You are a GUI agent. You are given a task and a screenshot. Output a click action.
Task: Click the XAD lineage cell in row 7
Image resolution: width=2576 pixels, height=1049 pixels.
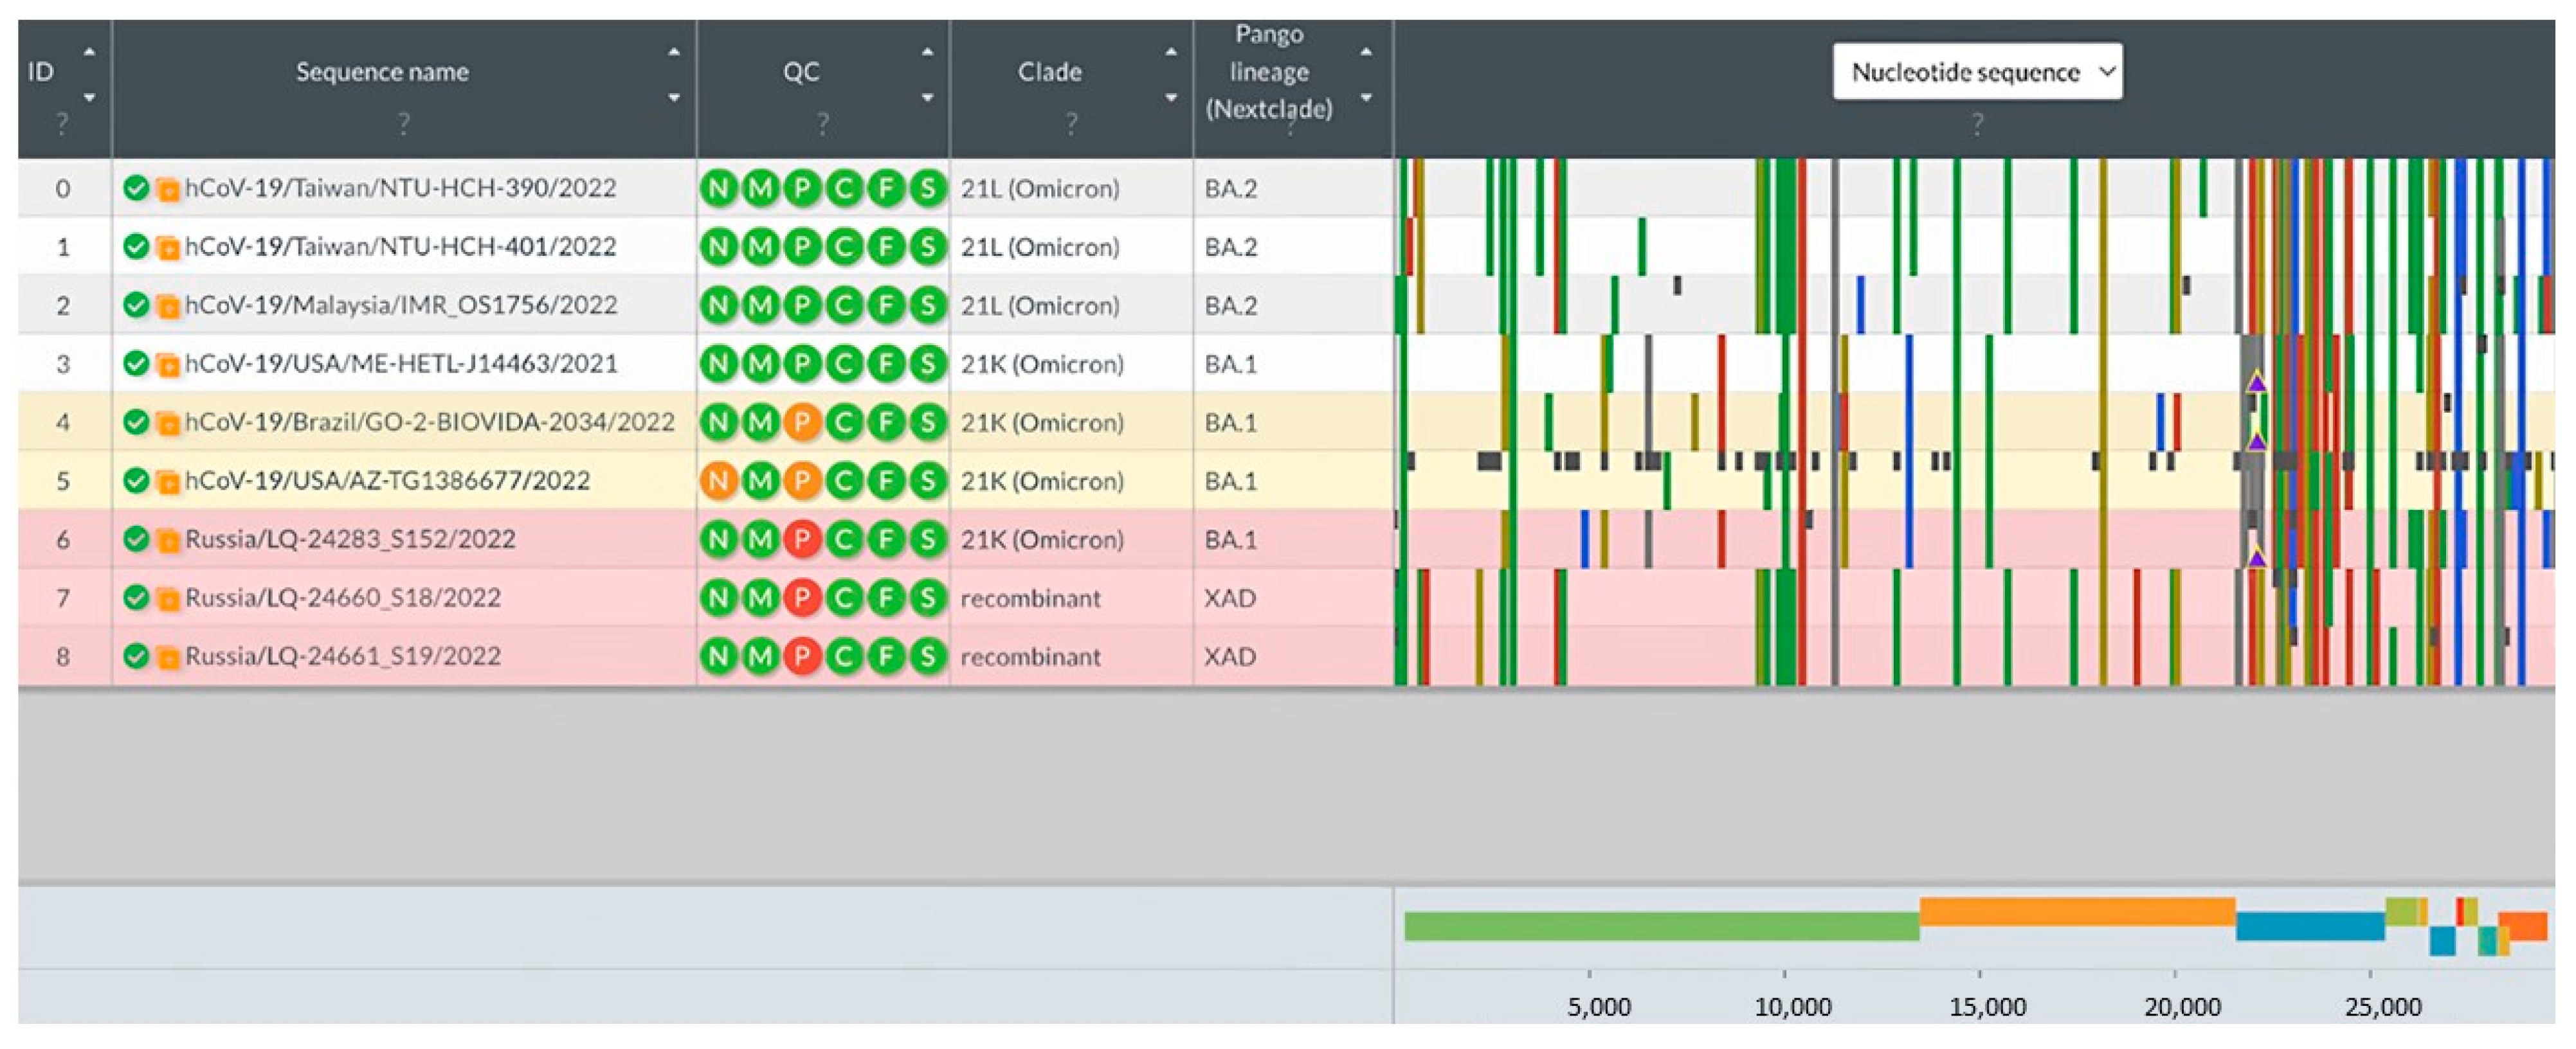(x=1229, y=598)
